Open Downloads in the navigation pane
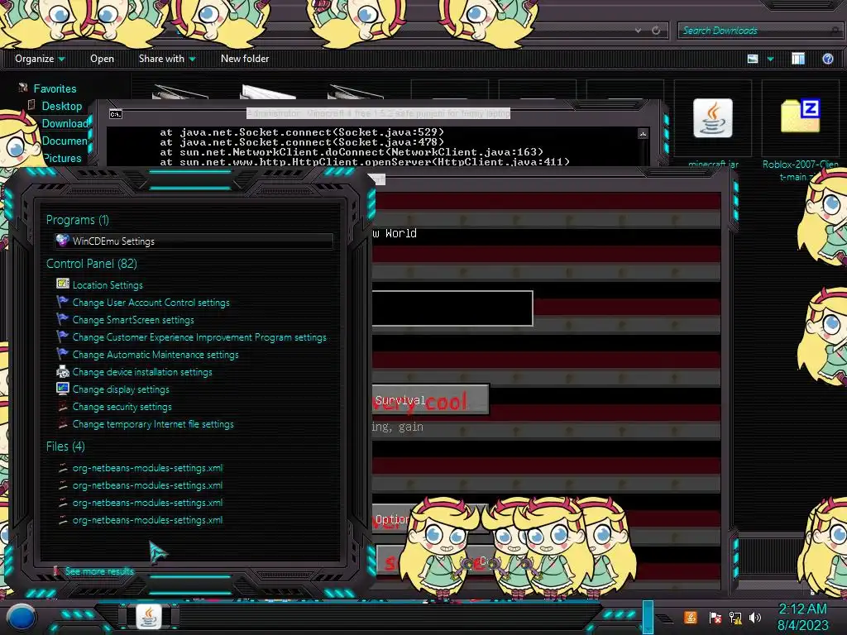This screenshot has width=847, height=635. point(65,123)
